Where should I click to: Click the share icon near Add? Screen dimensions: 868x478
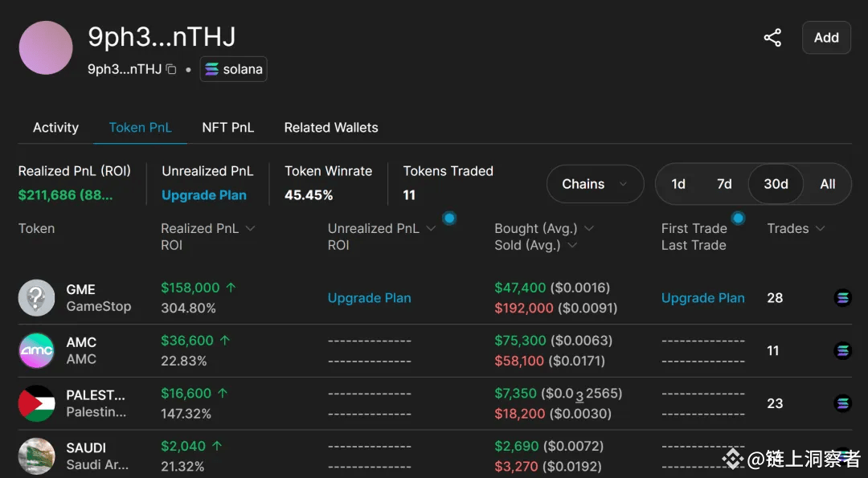(x=772, y=38)
